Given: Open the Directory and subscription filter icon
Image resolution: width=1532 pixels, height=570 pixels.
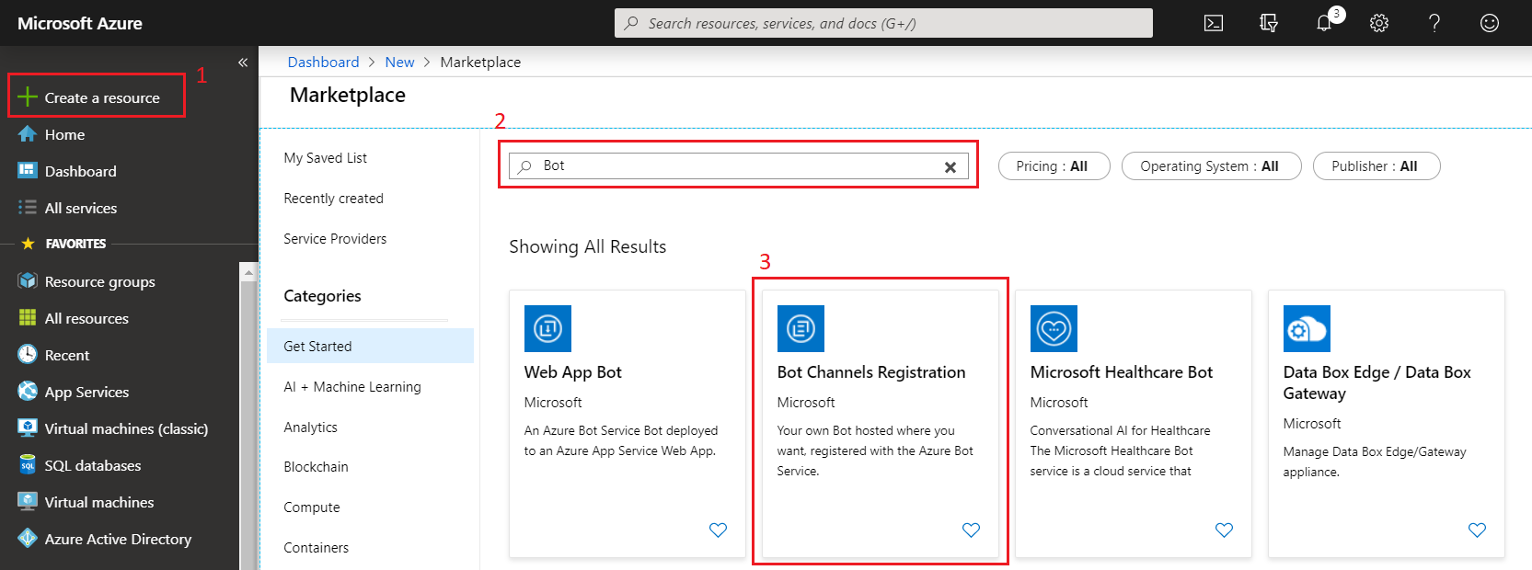Looking at the screenshot, I should tap(1269, 23).
